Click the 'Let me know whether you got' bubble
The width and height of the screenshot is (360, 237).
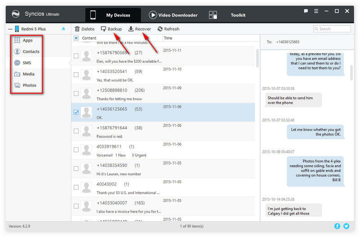316,132
